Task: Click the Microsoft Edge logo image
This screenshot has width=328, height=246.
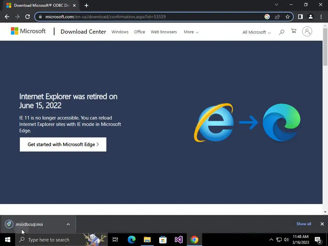Action: pyautogui.click(x=281, y=122)
